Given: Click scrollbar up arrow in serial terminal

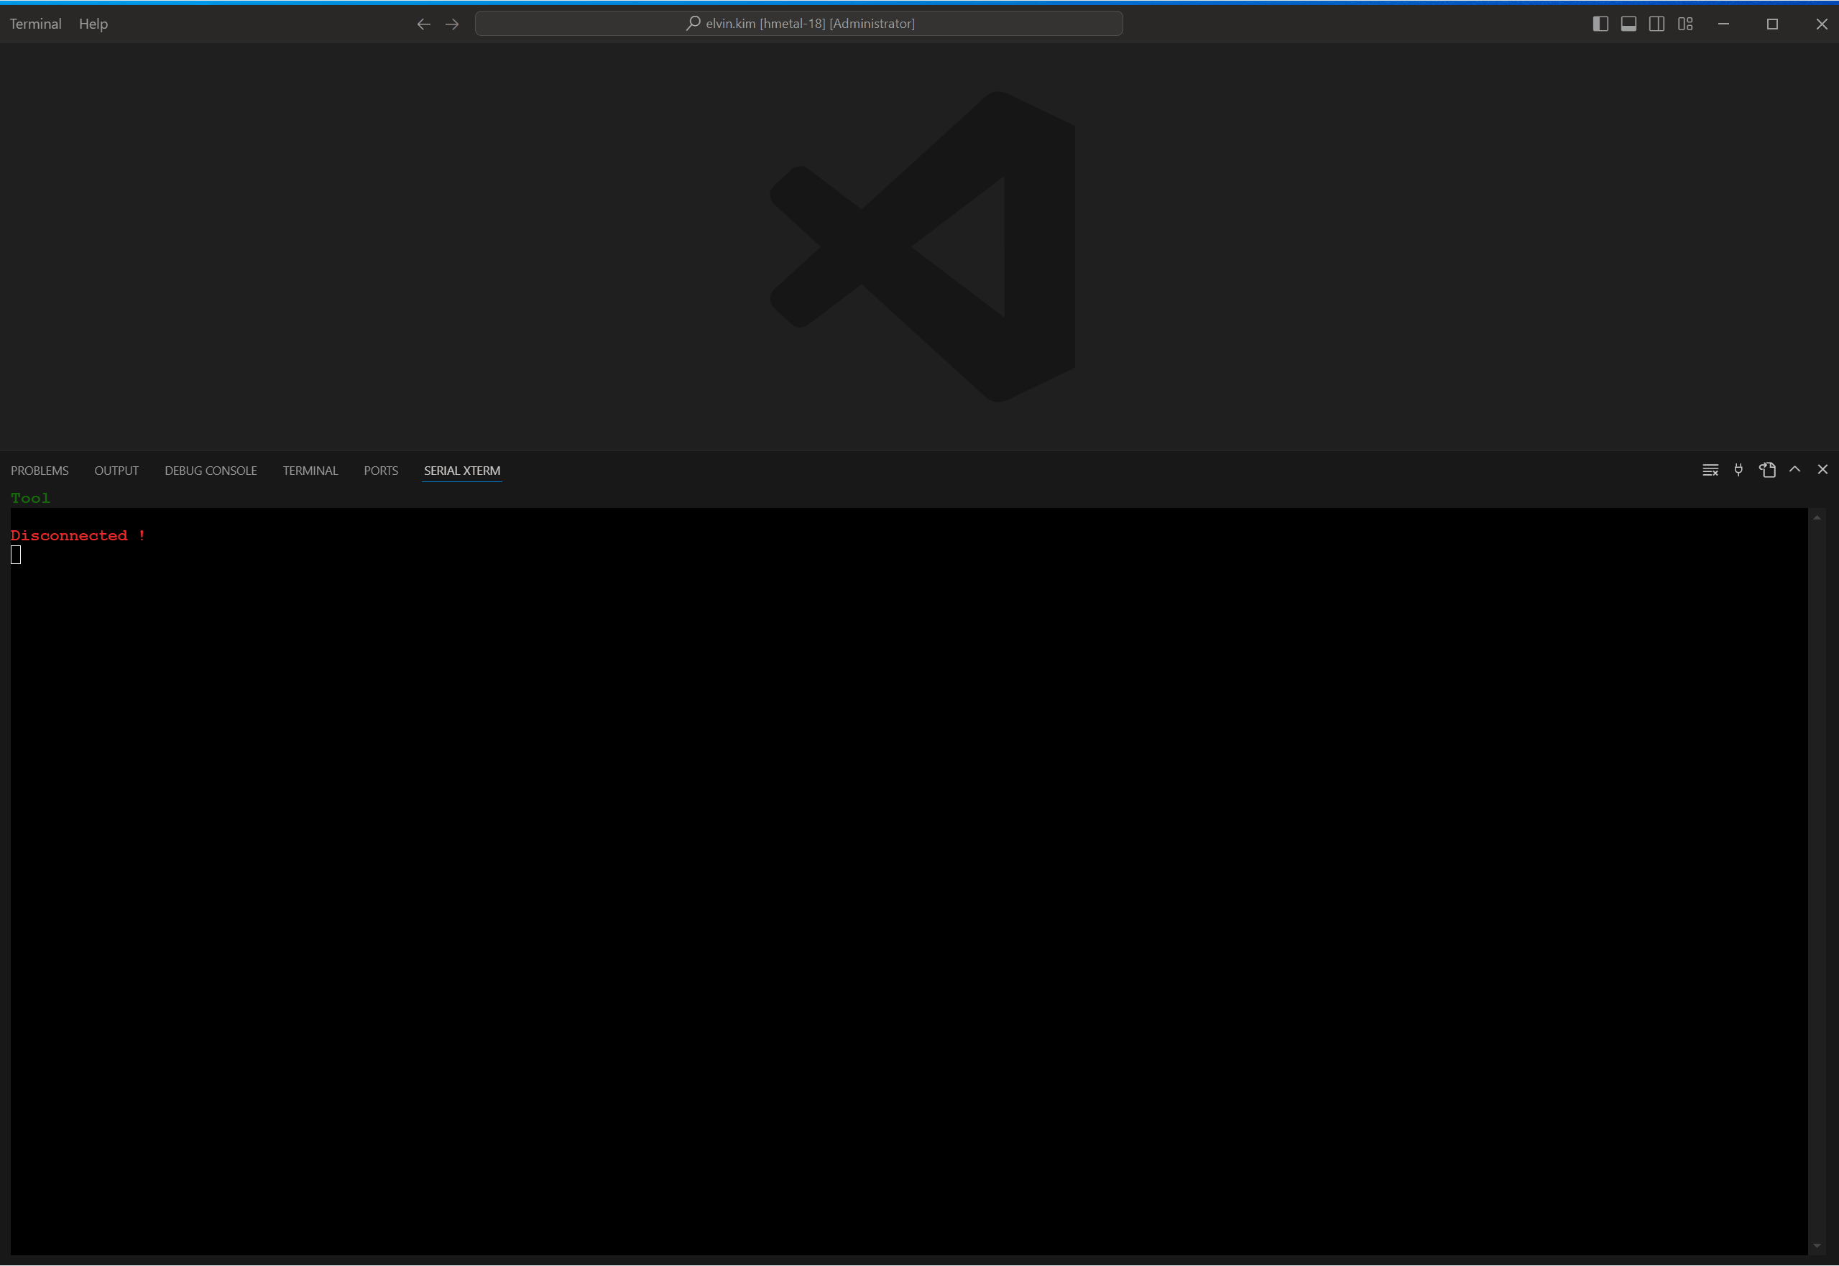Looking at the screenshot, I should click(1816, 517).
